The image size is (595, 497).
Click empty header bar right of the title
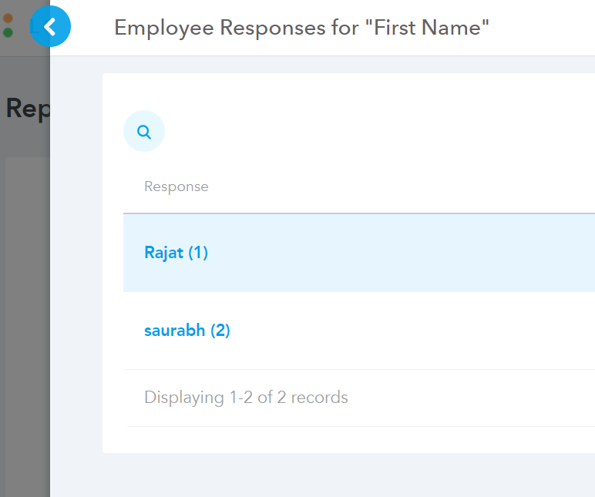pyautogui.click(x=542, y=28)
